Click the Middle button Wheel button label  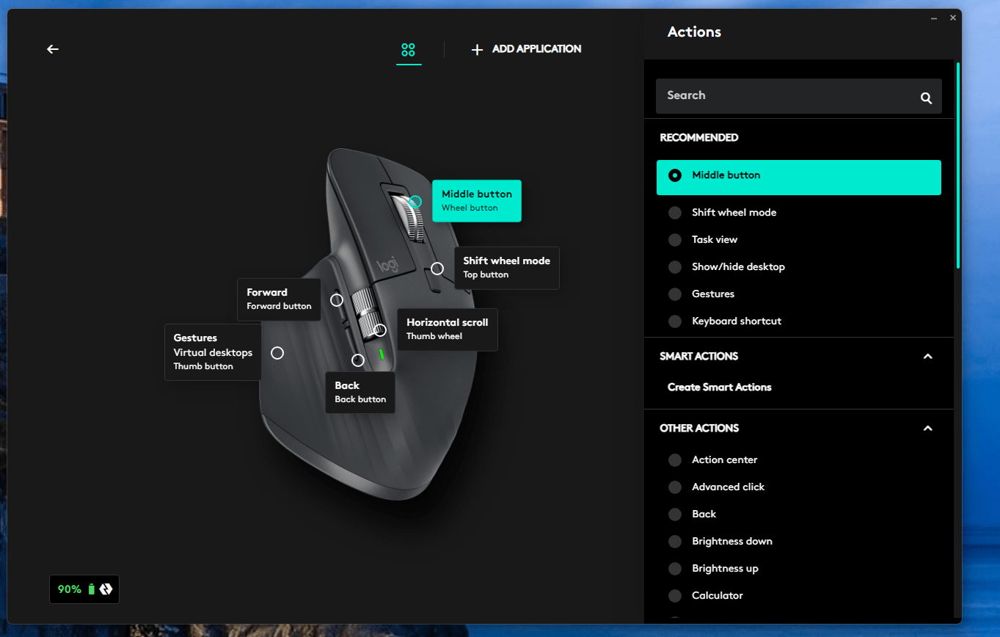(476, 200)
